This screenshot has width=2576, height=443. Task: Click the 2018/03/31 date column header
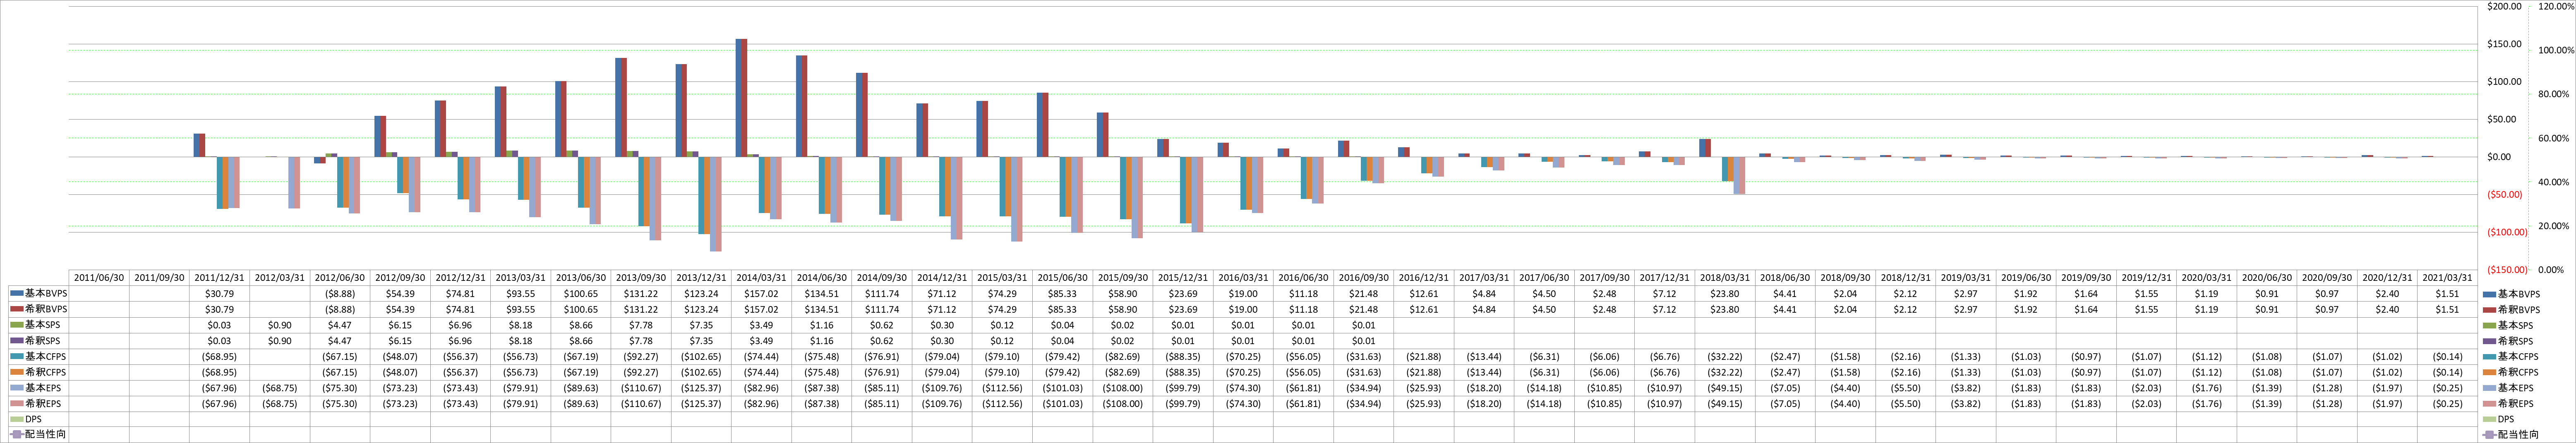1725,278
